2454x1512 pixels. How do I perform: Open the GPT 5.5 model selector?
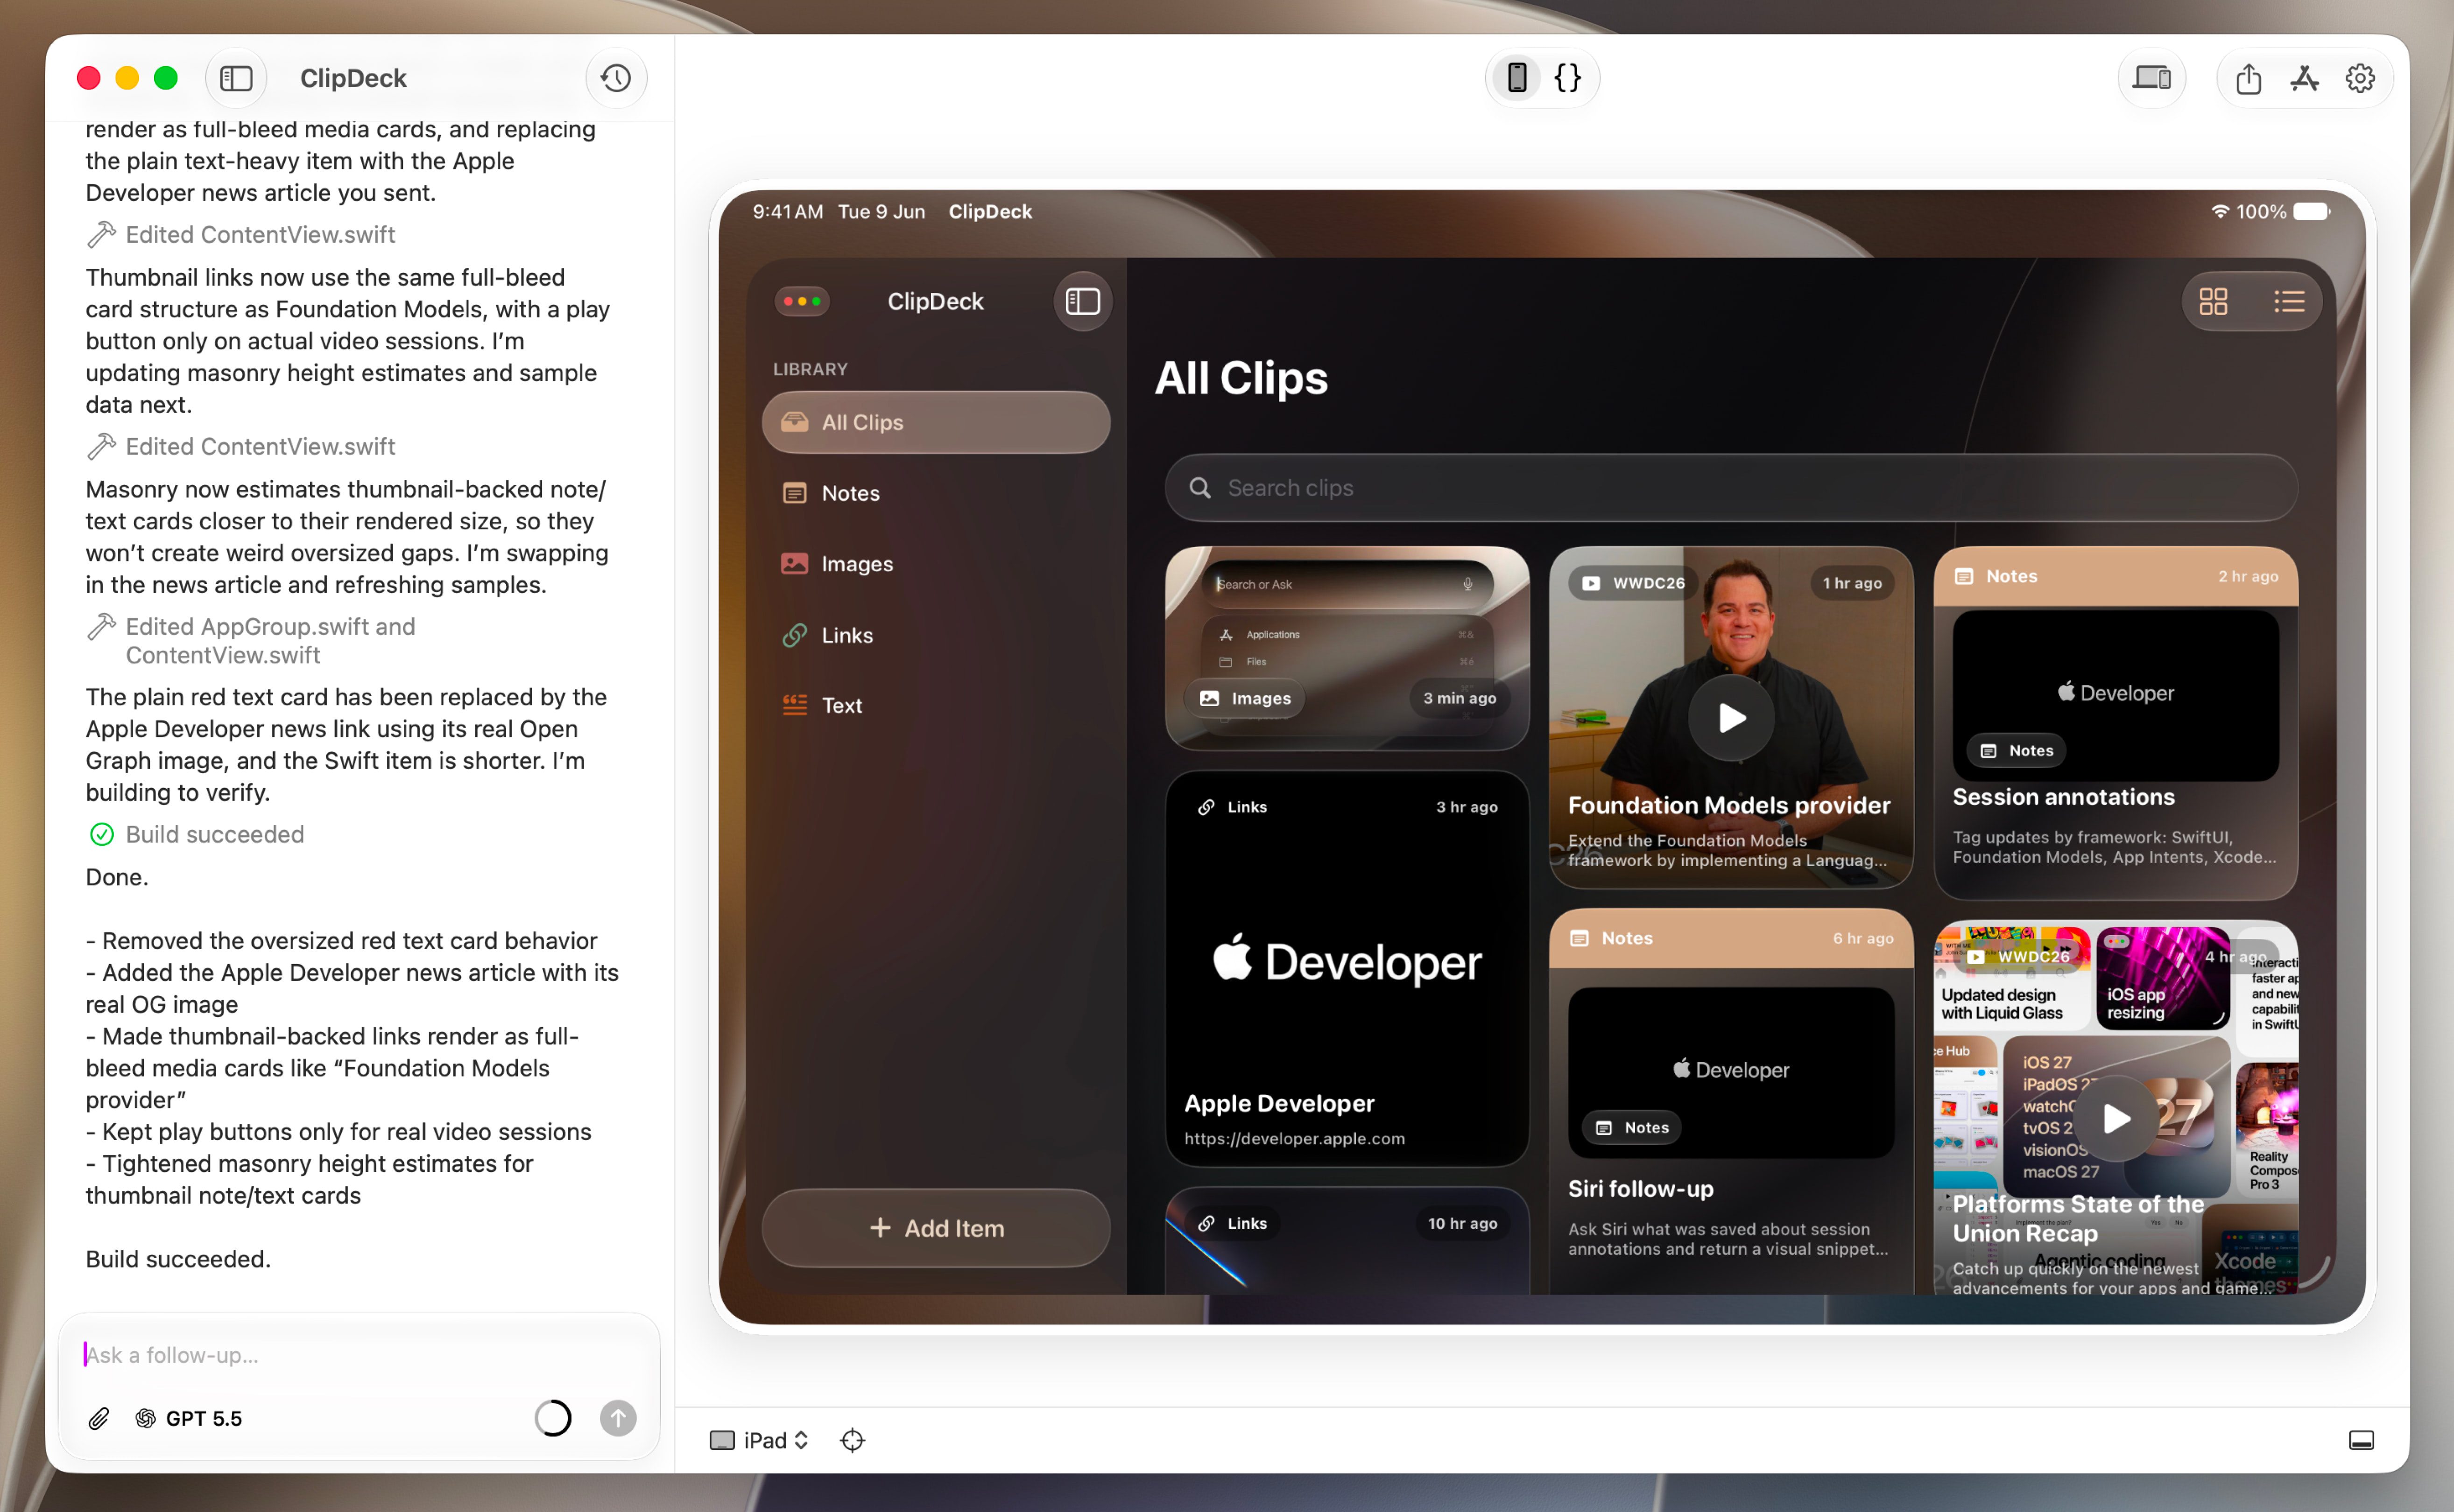[x=189, y=1418]
